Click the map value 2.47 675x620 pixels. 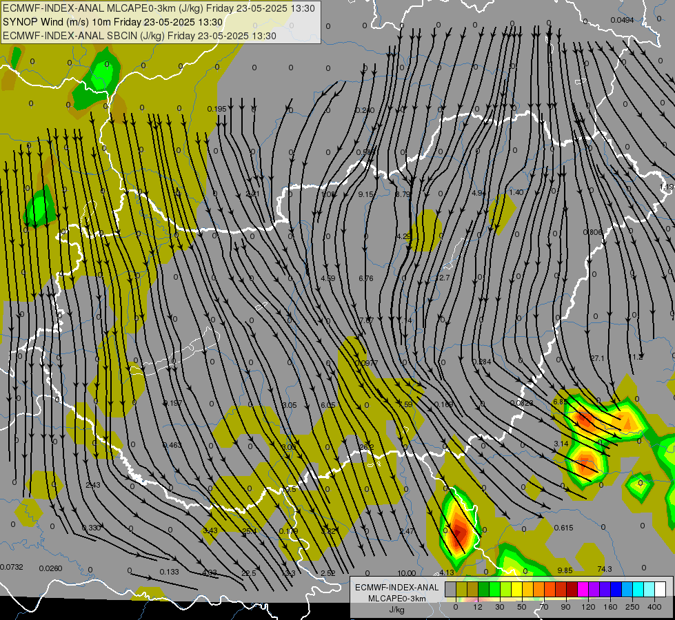click(x=406, y=531)
